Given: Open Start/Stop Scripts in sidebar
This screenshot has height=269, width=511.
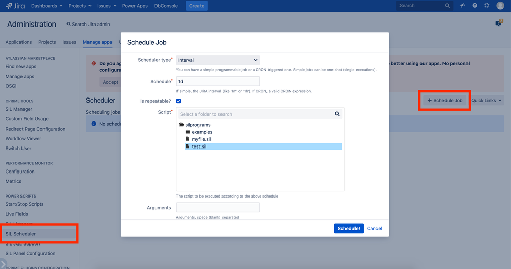Looking at the screenshot, I should [25, 204].
